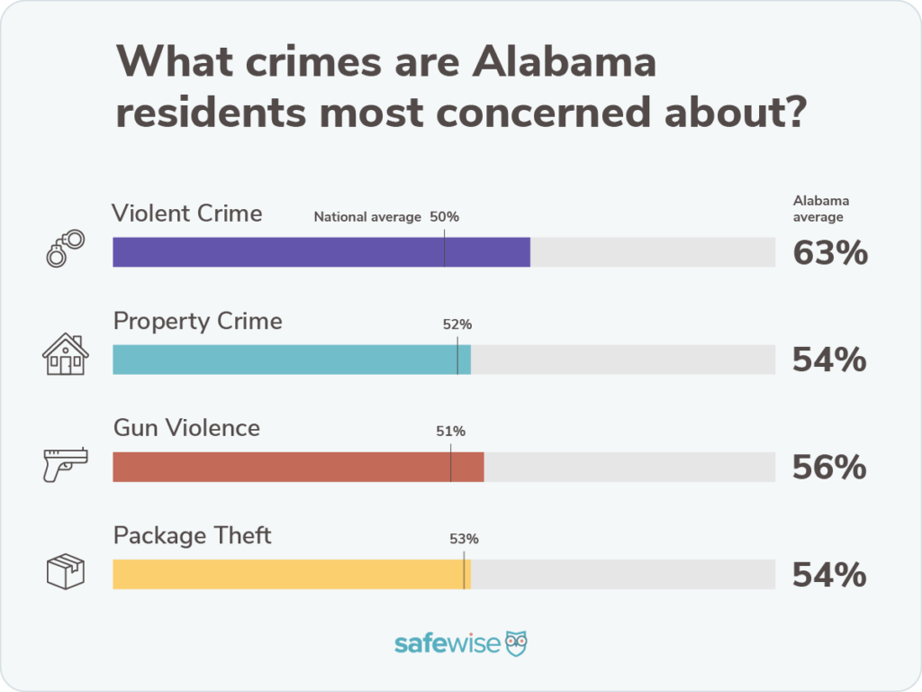The image size is (922, 692).
Task: Click the package box icon
Action: click(x=65, y=571)
